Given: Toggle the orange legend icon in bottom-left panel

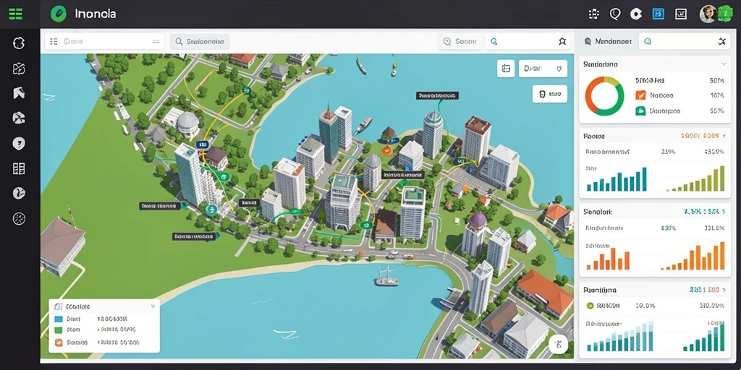Looking at the screenshot, I should point(59,343).
